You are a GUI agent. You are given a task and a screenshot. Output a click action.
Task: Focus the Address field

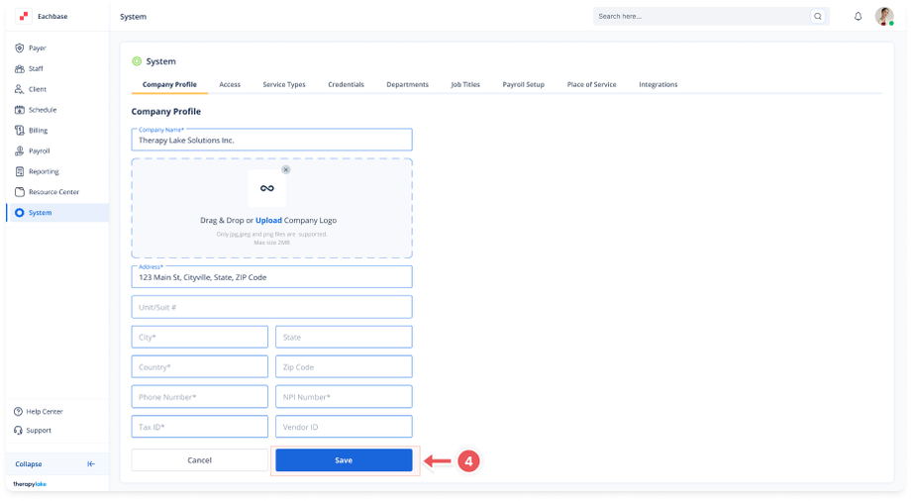pos(272,276)
